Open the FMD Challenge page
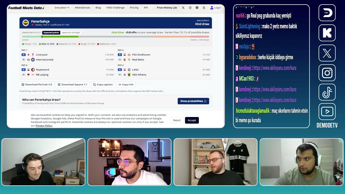This screenshot has width=345, height=194. 115,8
